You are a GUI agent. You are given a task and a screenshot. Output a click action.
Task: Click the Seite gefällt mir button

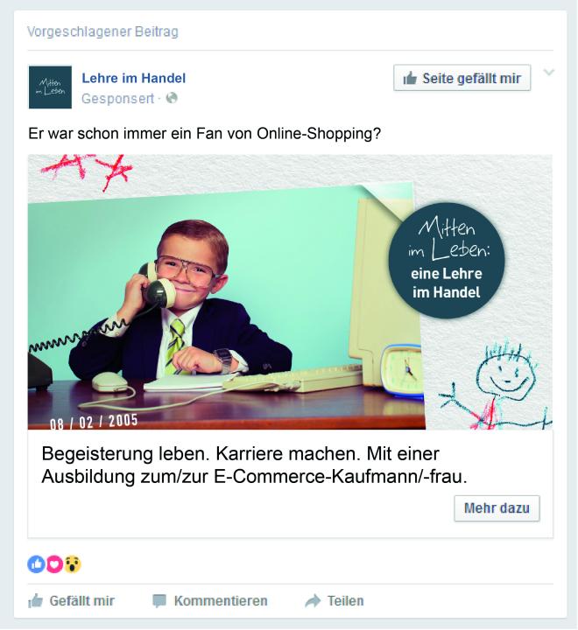coord(462,78)
